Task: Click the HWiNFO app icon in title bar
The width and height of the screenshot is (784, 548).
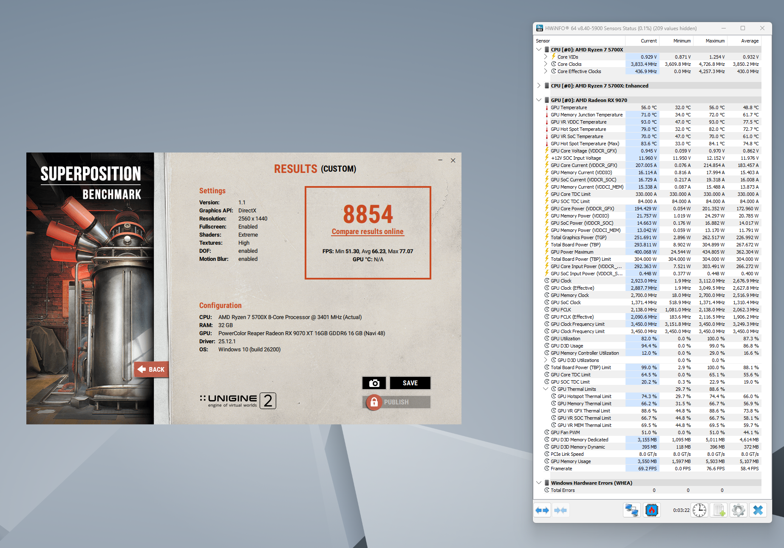Action: [x=540, y=28]
